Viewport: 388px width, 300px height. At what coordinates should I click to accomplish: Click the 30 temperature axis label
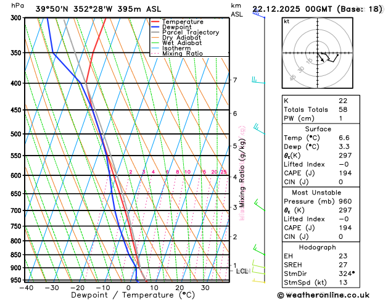pos(205,288)
